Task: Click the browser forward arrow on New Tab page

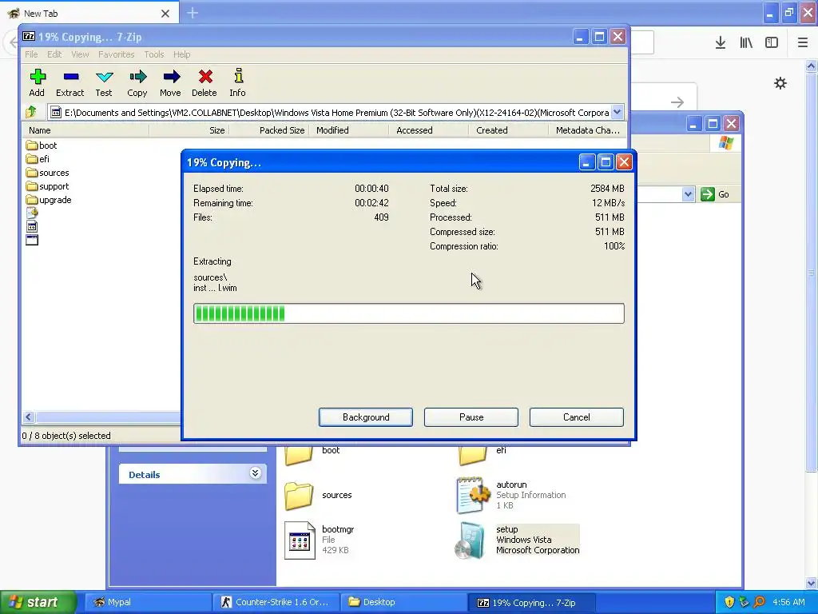Action: pos(677,102)
